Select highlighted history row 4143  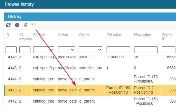(90, 90)
